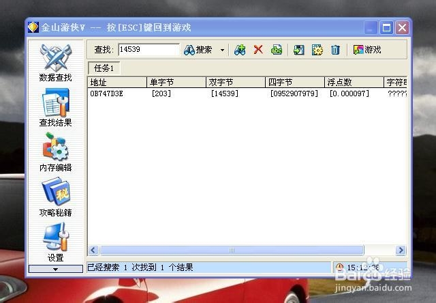Click the add-search binoculars with plus icon

240,50
